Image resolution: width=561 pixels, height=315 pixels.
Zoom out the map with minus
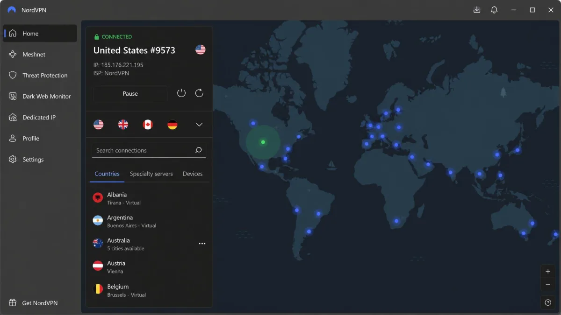click(548, 284)
